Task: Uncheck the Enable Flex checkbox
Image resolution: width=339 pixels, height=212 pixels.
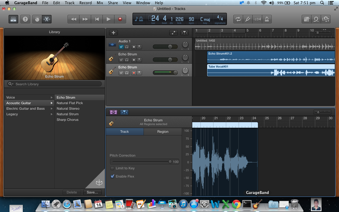Action: click(112, 176)
